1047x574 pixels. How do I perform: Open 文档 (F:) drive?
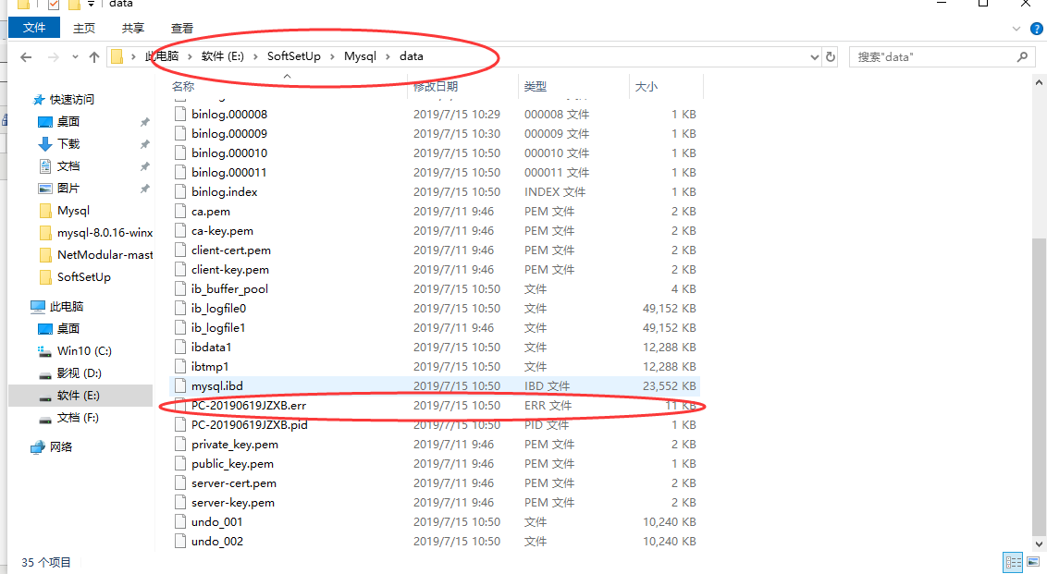[x=78, y=417]
